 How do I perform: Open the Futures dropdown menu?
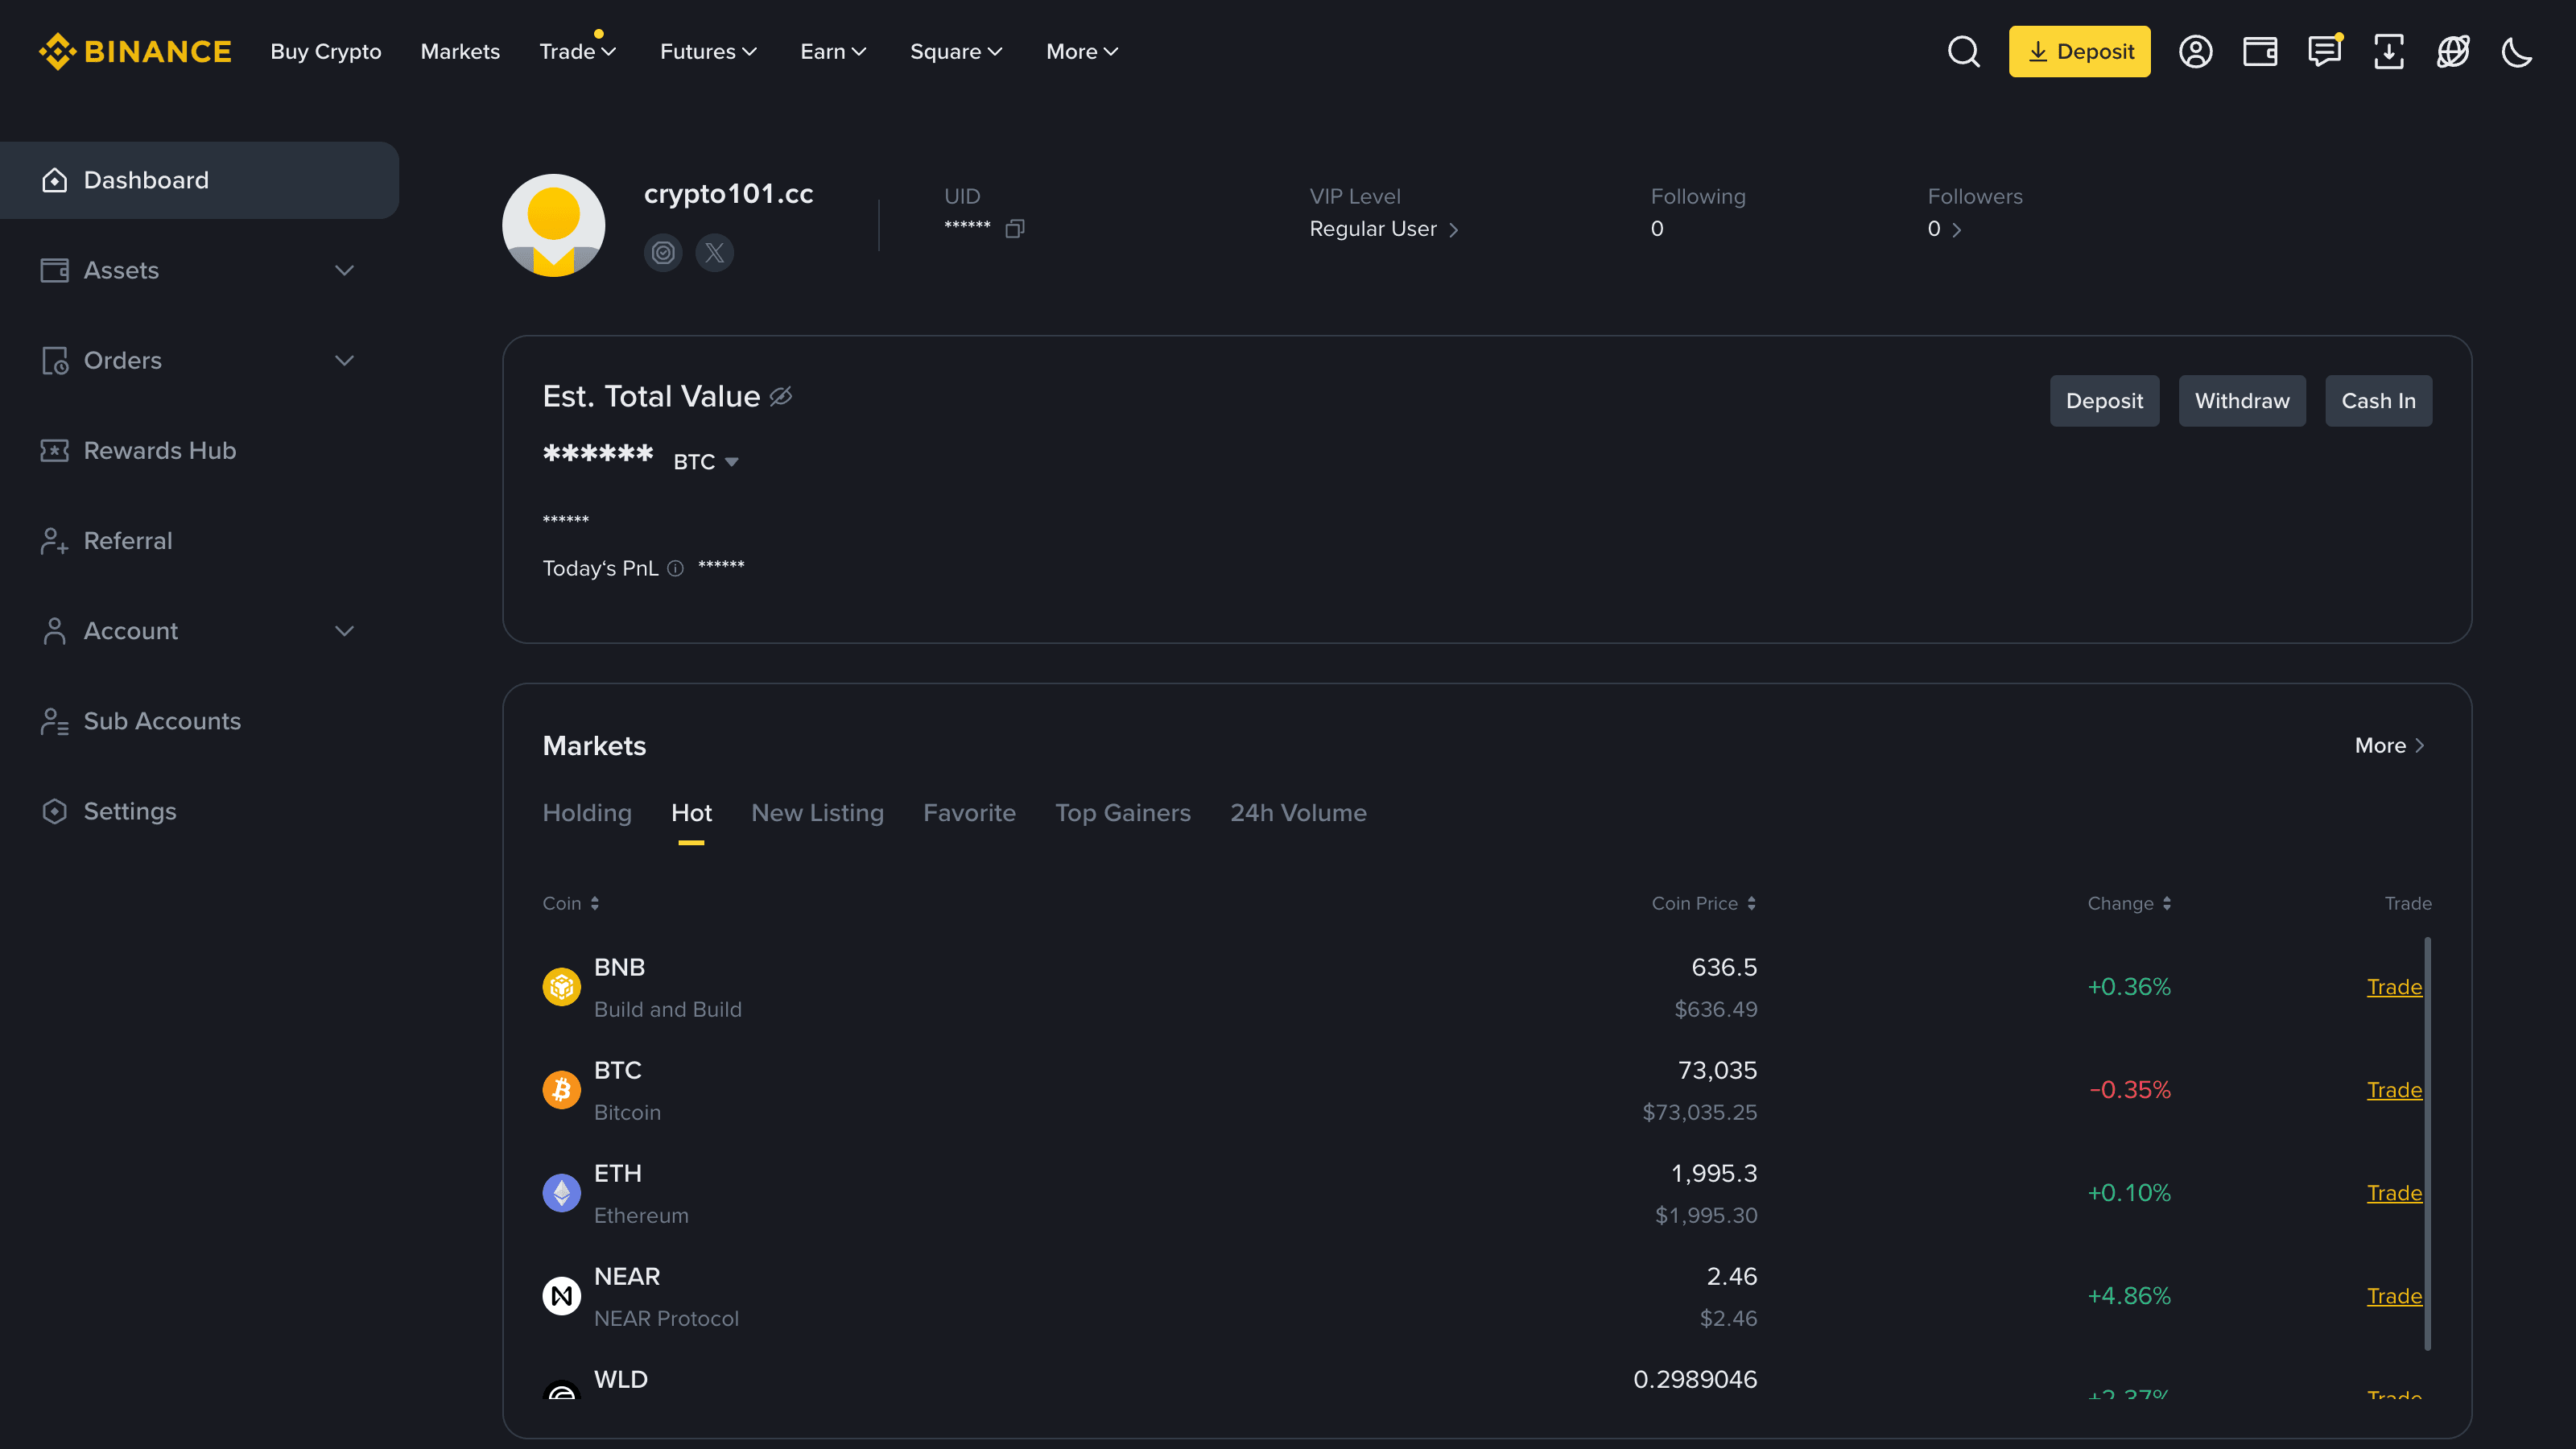[x=708, y=51]
